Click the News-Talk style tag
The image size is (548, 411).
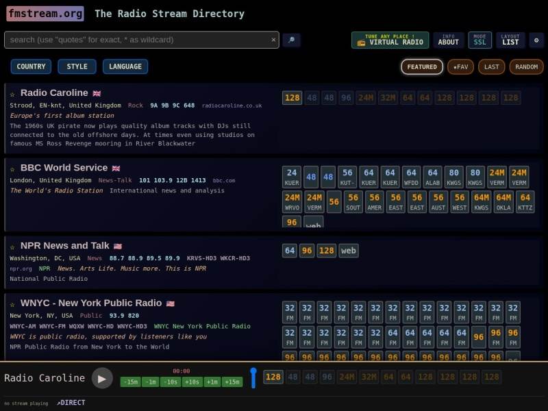(x=115, y=180)
